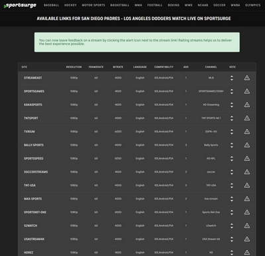Open the TNTSPORT stream link
This screenshot has height=256, width=265.
31,118
